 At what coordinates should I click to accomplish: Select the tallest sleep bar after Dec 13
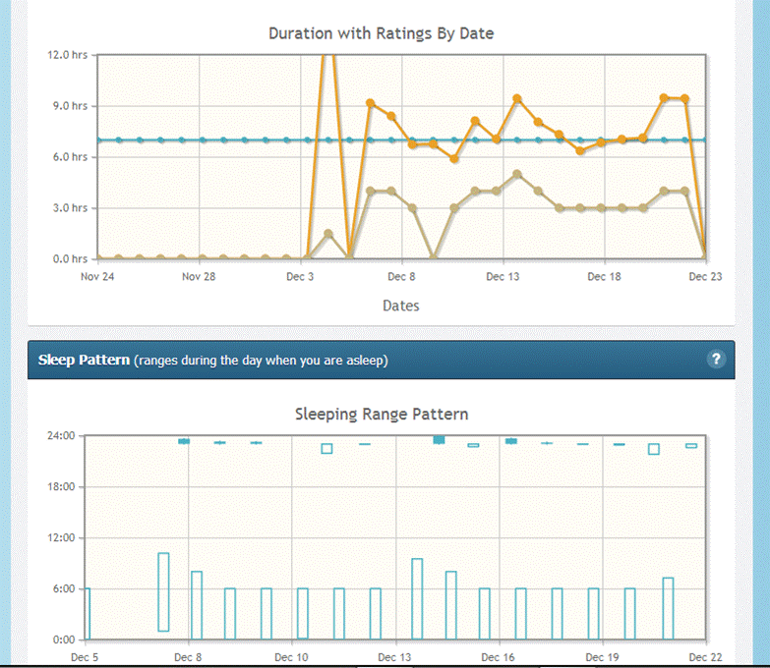[417, 598]
